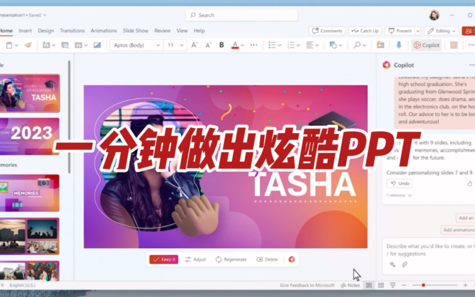Expand the 1 reference chevron
Viewport: 475px width, 297px height.
410,195
